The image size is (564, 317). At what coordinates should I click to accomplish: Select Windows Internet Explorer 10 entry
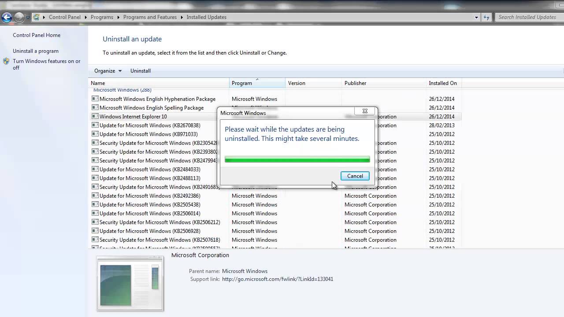pos(133,117)
